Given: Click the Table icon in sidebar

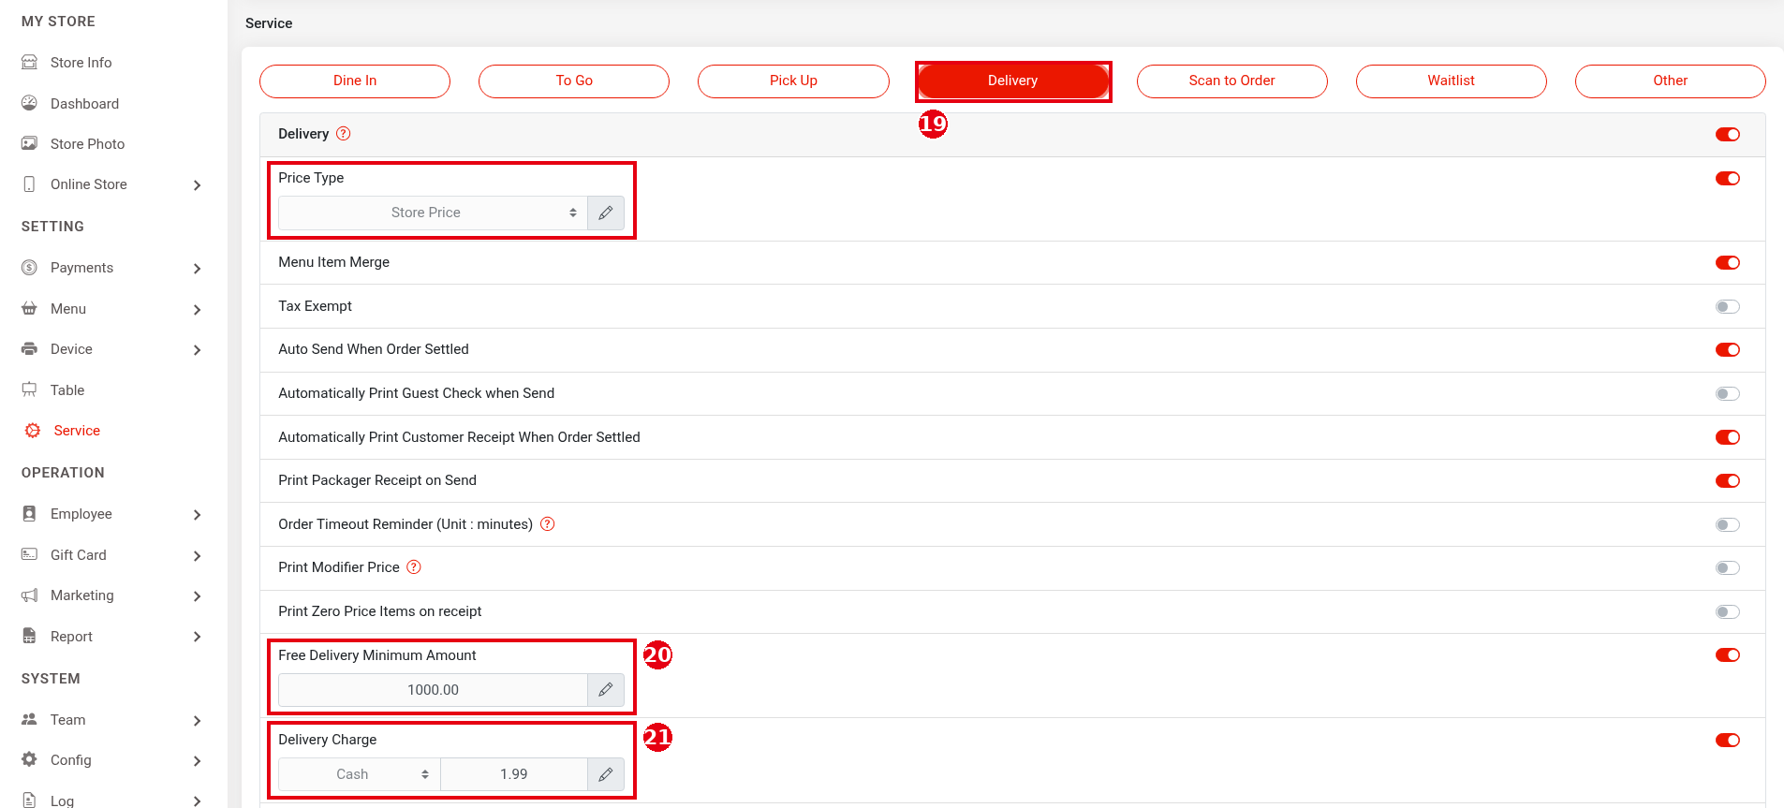Looking at the screenshot, I should point(30,389).
